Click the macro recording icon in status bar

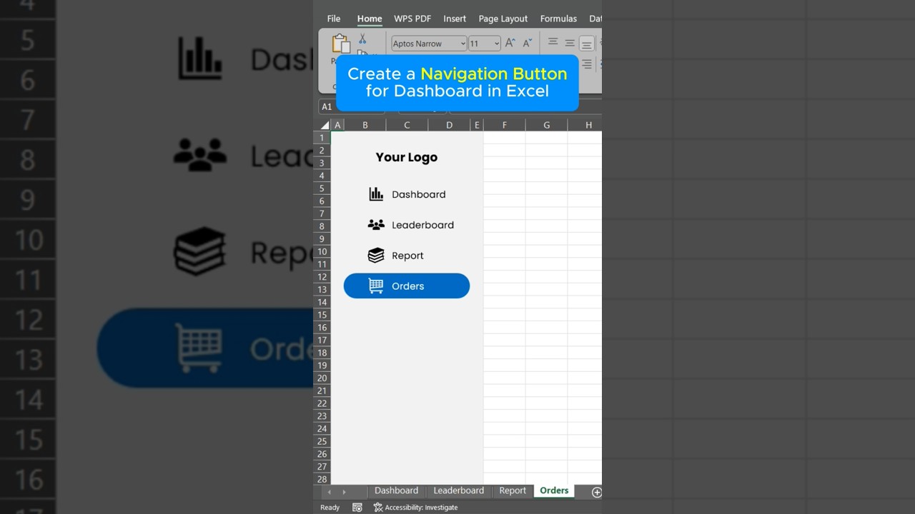[357, 508]
